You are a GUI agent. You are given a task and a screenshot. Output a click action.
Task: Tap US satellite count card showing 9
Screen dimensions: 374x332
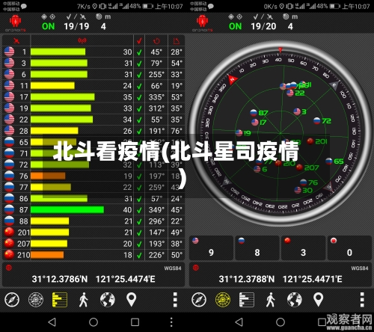tap(211, 248)
